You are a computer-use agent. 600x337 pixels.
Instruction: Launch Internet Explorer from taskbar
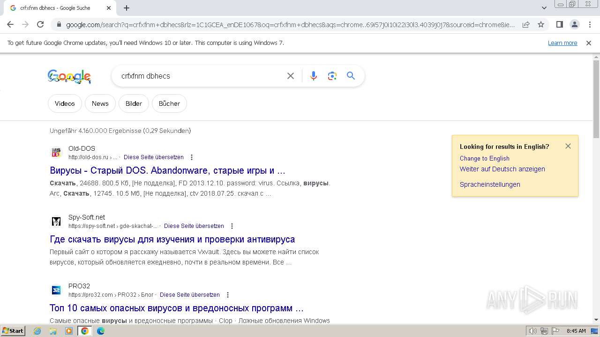pyautogui.click(x=37, y=331)
